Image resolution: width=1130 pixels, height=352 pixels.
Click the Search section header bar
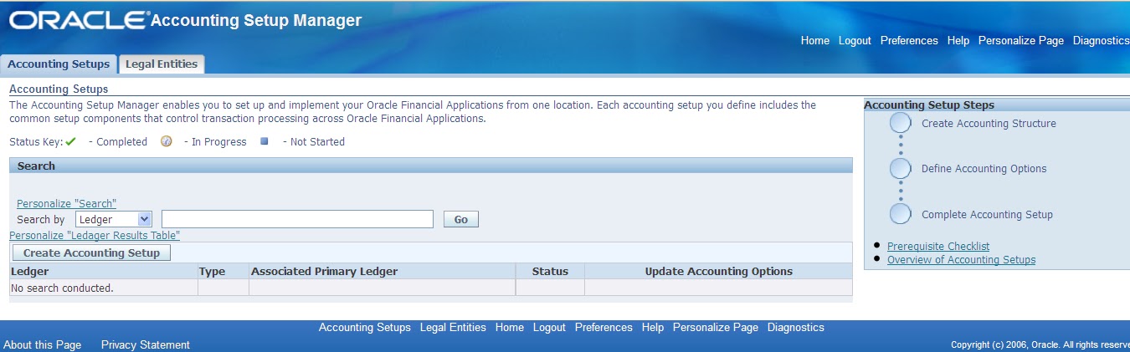coord(431,166)
